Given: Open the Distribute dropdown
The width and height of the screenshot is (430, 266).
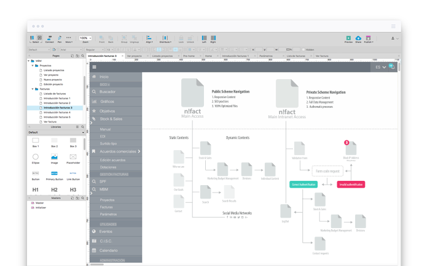Looking at the screenshot, I should (x=165, y=39).
